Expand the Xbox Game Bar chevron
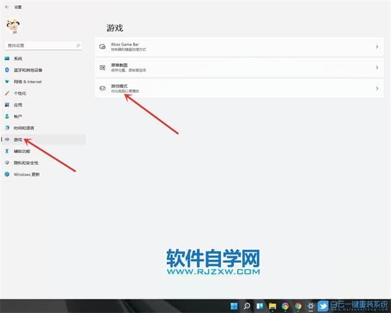This screenshot has height=313, width=391. [377, 47]
